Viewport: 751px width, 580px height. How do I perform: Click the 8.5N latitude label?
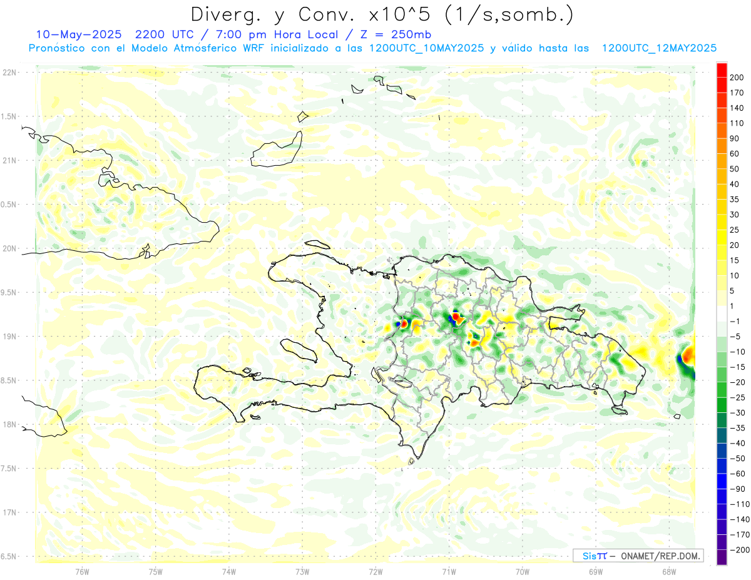click(x=8, y=380)
